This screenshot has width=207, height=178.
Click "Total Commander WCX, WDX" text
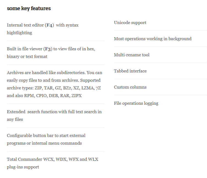[x=36, y=159]
